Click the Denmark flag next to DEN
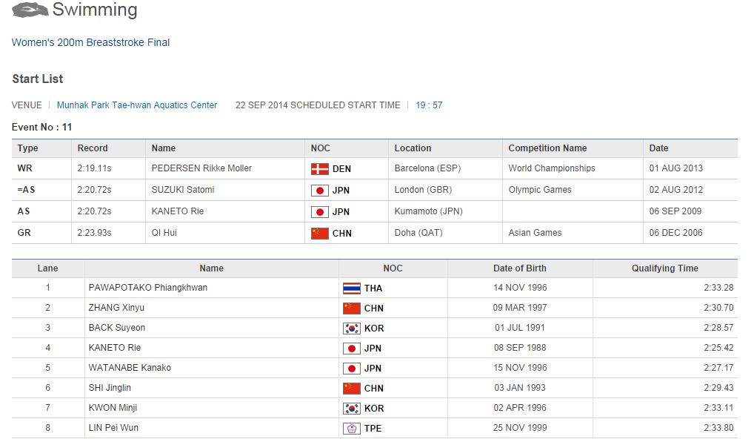Screen dimensions: 754x439 pos(320,169)
